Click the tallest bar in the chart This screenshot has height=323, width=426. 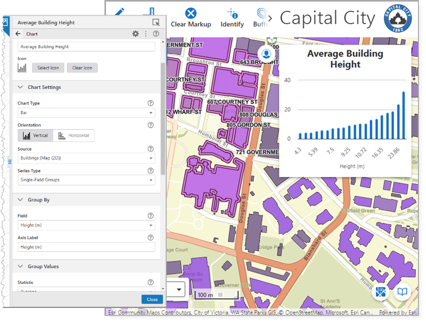(x=403, y=116)
